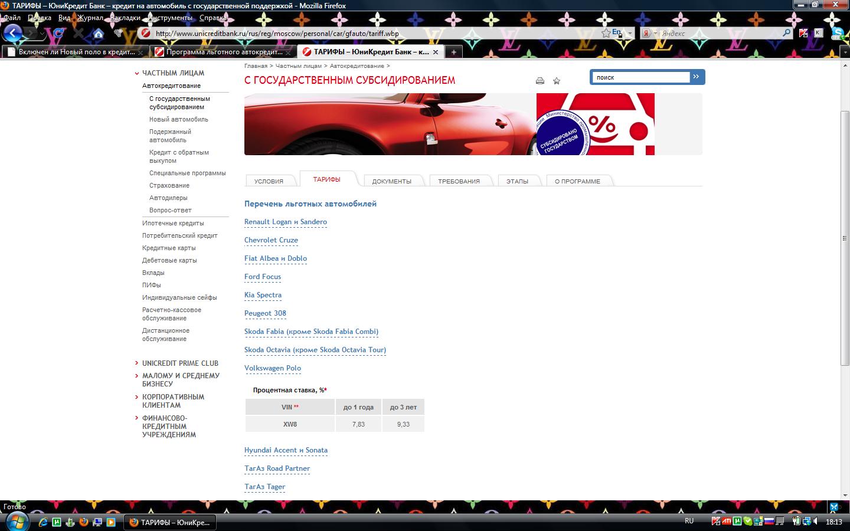Click the print page icon
The height and width of the screenshot is (531, 850).
[x=540, y=81]
